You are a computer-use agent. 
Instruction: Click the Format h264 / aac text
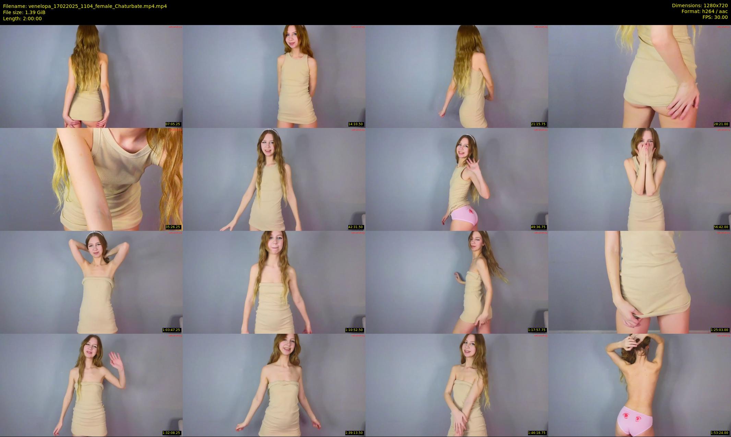704,11
